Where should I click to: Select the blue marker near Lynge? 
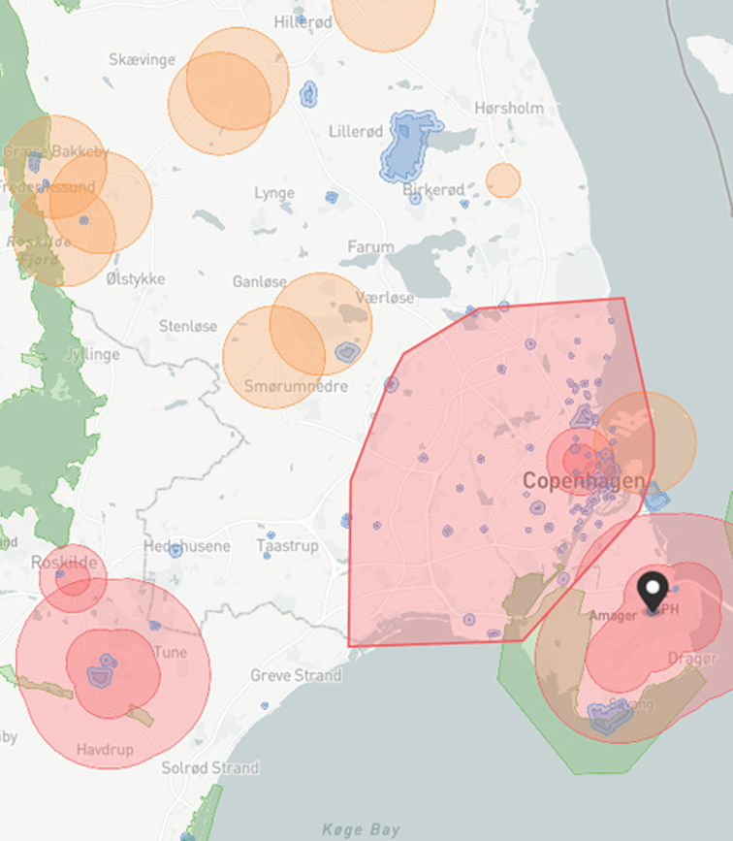332,197
